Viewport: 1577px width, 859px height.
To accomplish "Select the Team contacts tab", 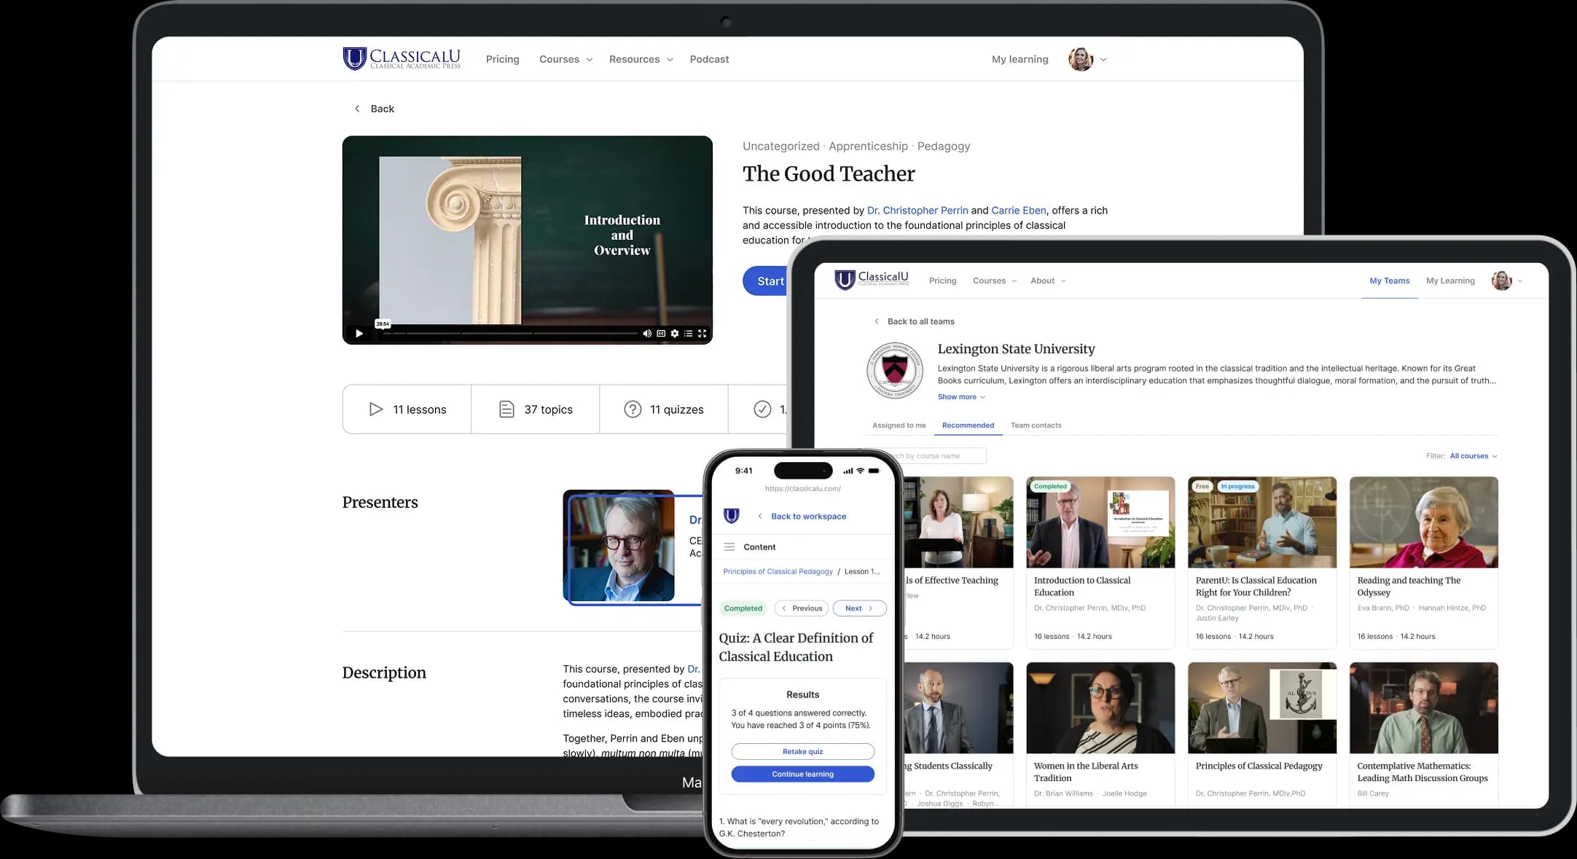I will (1036, 425).
